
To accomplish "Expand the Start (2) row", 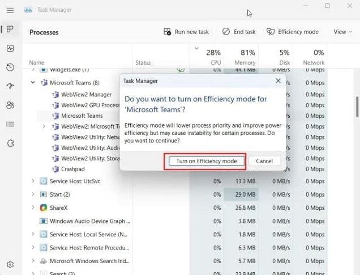I will (33, 194).
